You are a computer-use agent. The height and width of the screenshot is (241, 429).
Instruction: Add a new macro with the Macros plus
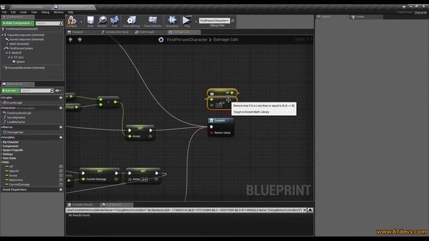point(61,127)
